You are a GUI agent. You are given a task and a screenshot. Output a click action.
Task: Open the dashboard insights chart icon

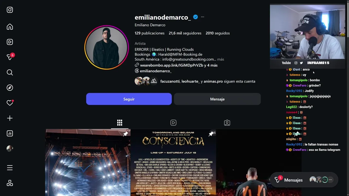[10, 133]
